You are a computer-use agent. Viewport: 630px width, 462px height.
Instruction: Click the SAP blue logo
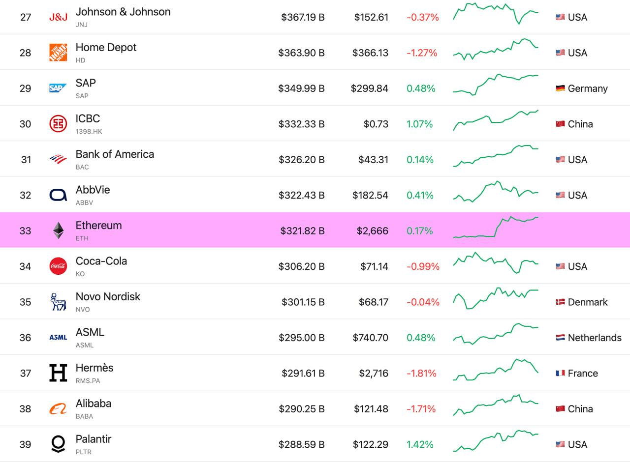[58, 88]
